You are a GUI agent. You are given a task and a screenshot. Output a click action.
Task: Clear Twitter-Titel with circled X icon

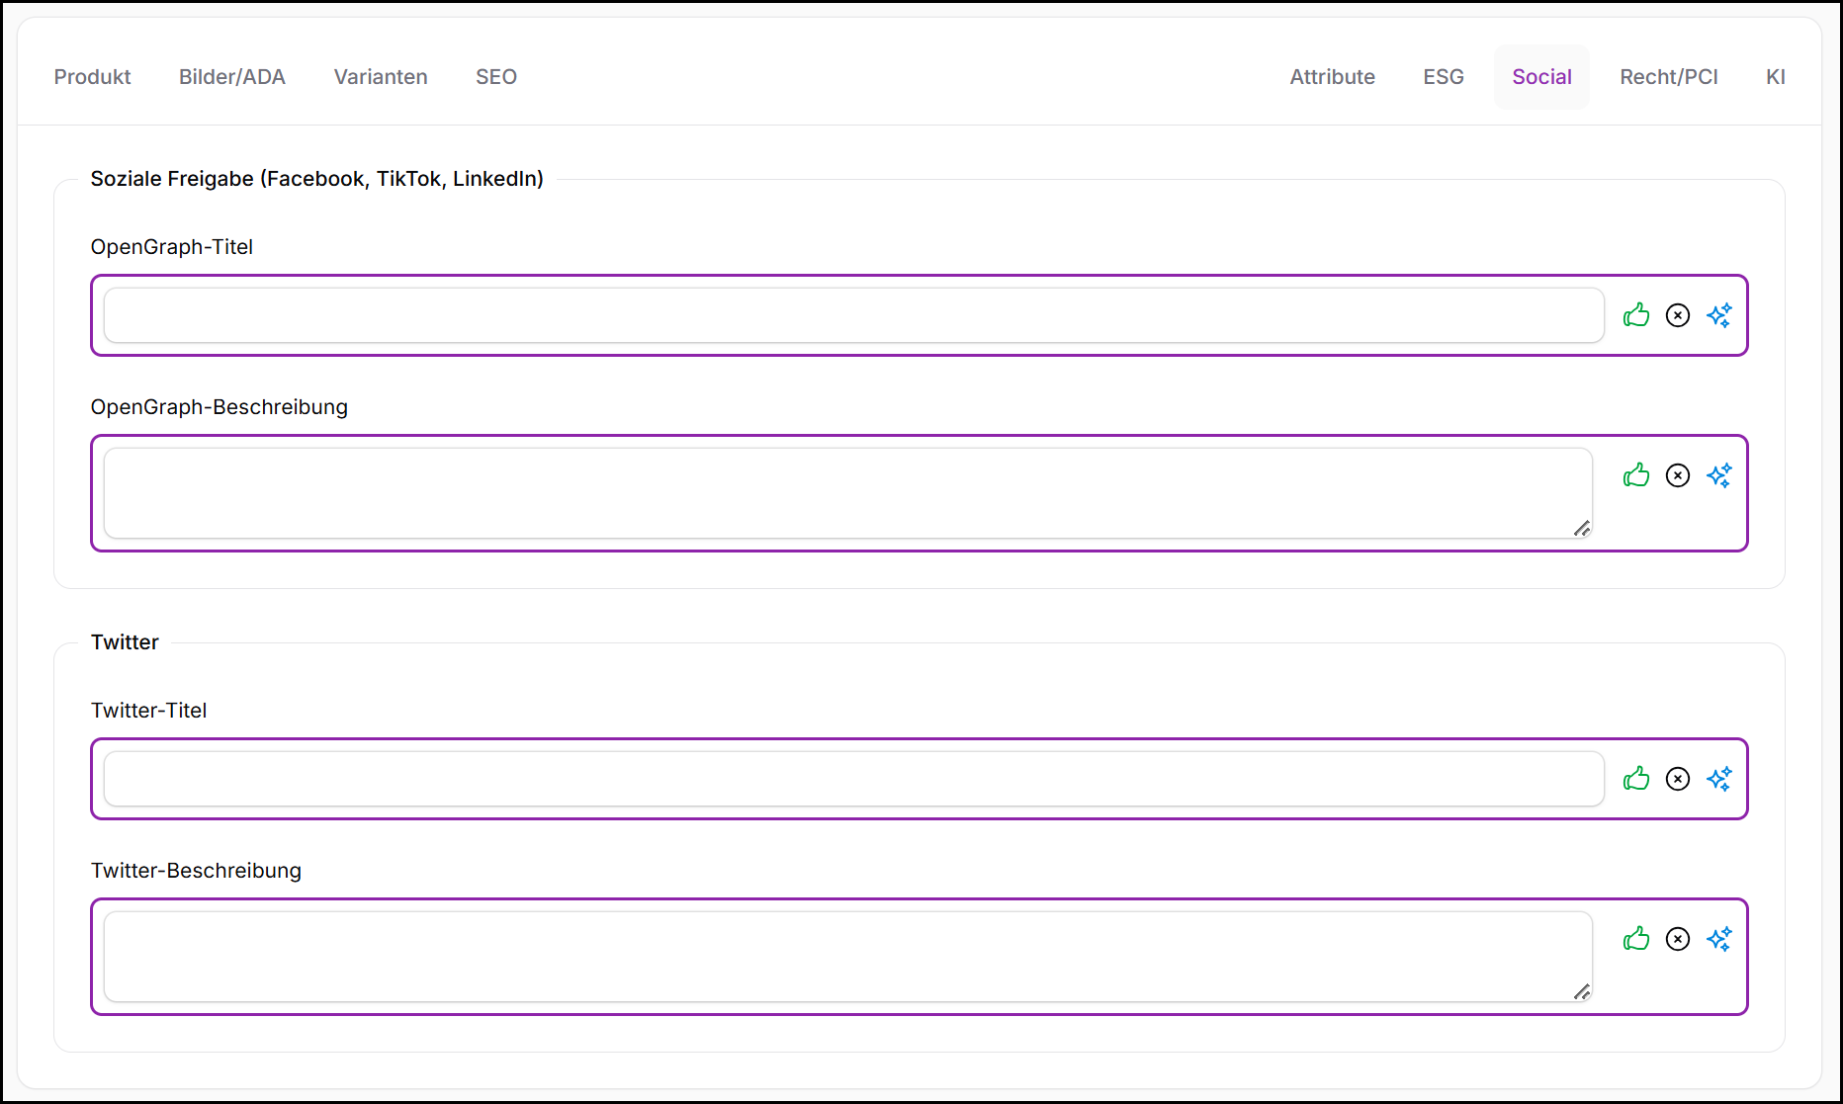pyautogui.click(x=1678, y=779)
